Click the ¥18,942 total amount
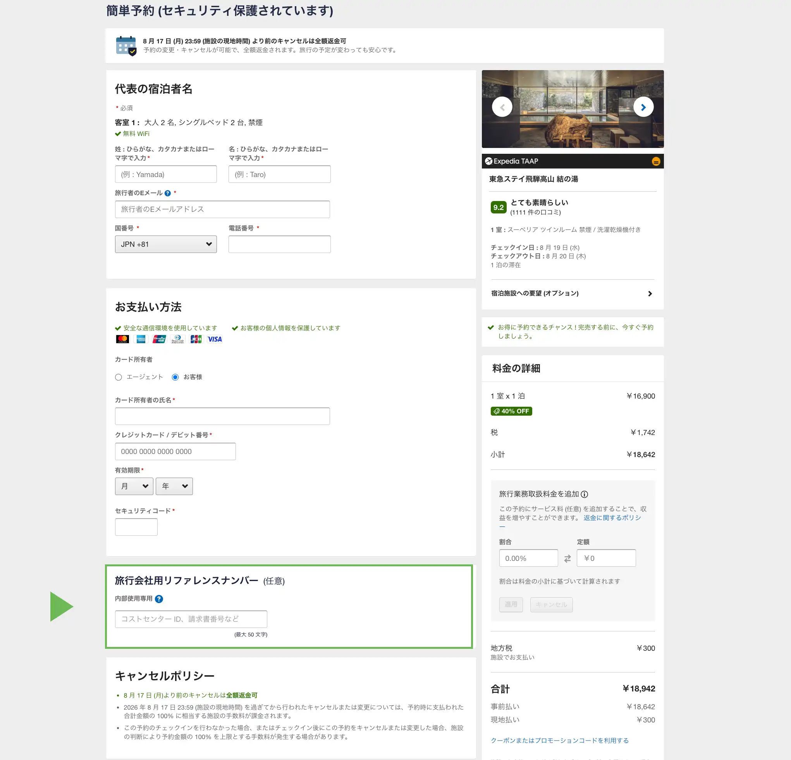Screen dimensions: 791x760 (638, 689)
